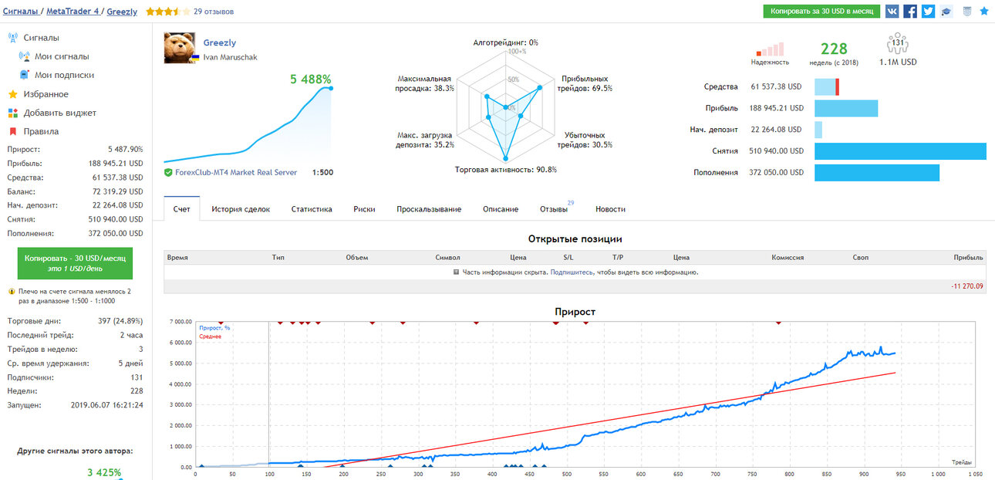Click the leverage warning icon beside Плечо note
This screenshot has width=995, height=480.
(11, 292)
